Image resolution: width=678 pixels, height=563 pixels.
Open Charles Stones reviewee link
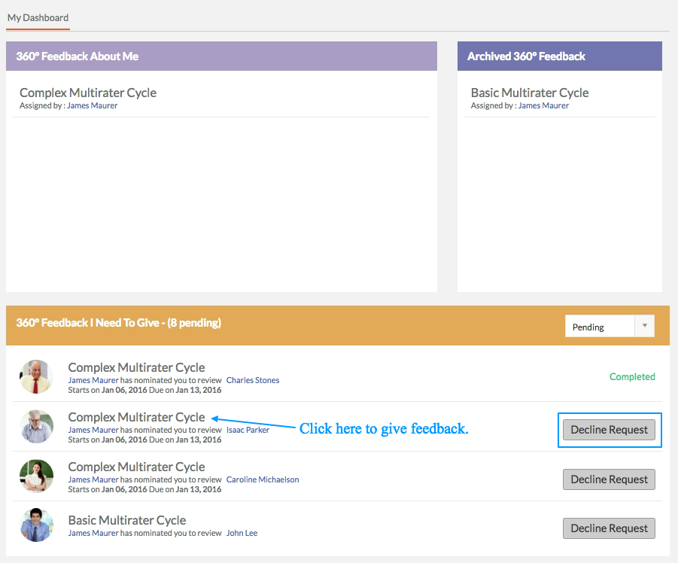pyautogui.click(x=253, y=381)
